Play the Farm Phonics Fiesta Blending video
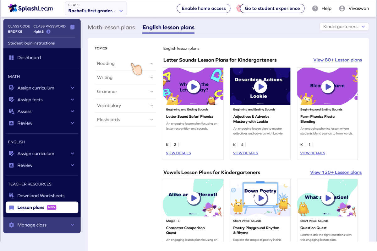 coord(327,87)
